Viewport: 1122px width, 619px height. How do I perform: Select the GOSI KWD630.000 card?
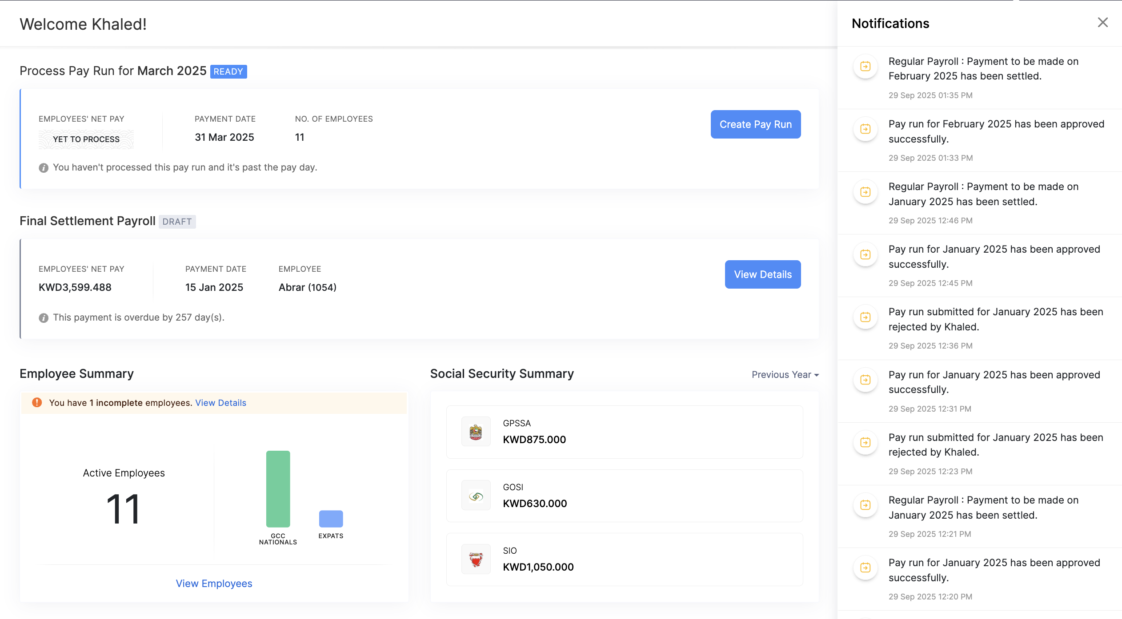click(x=624, y=496)
